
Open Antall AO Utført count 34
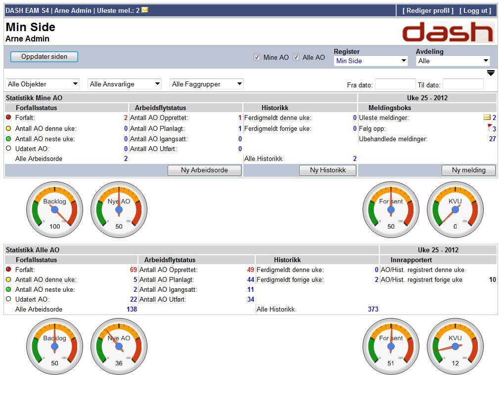point(251,299)
